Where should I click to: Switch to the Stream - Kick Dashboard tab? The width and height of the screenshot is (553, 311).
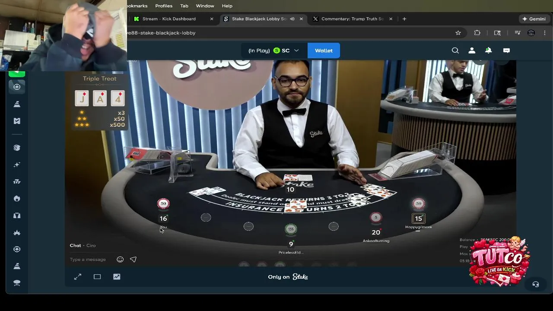click(169, 19)
